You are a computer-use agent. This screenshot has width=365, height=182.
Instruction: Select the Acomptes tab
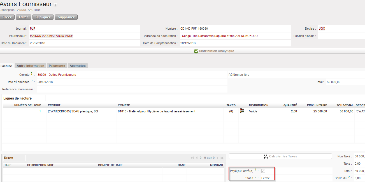pos(78,66)
